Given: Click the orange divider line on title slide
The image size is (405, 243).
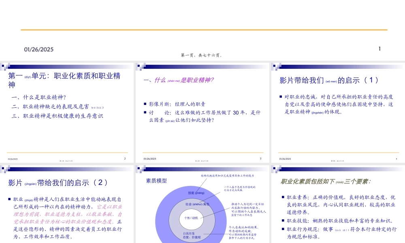Looking at the screenshot, I should 202,30.
